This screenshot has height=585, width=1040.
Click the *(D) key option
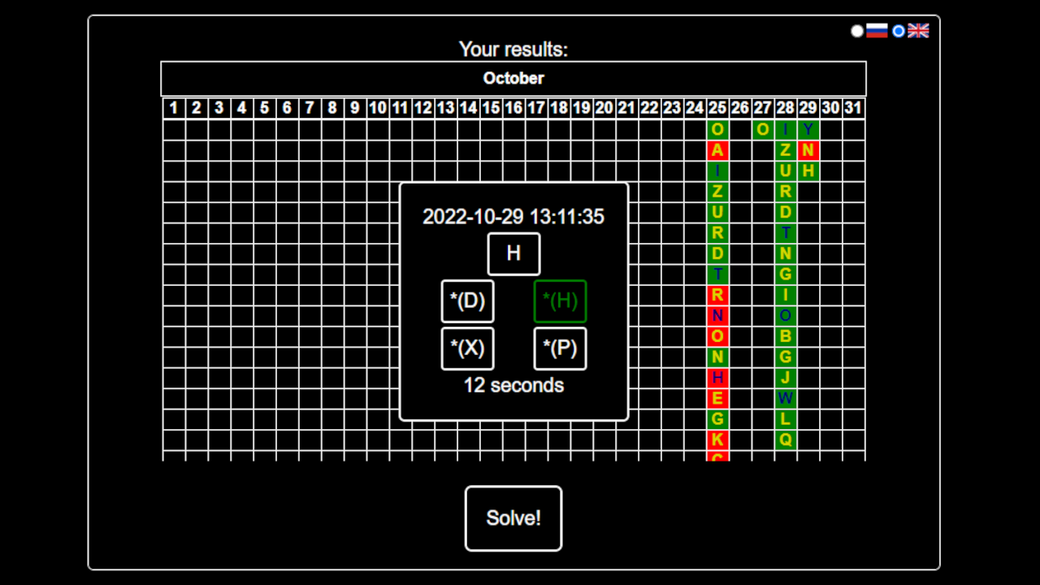467,301
